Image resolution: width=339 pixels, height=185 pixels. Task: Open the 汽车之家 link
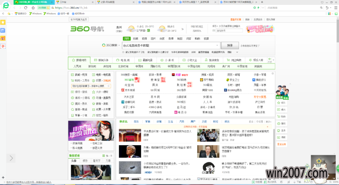point(129,97)
